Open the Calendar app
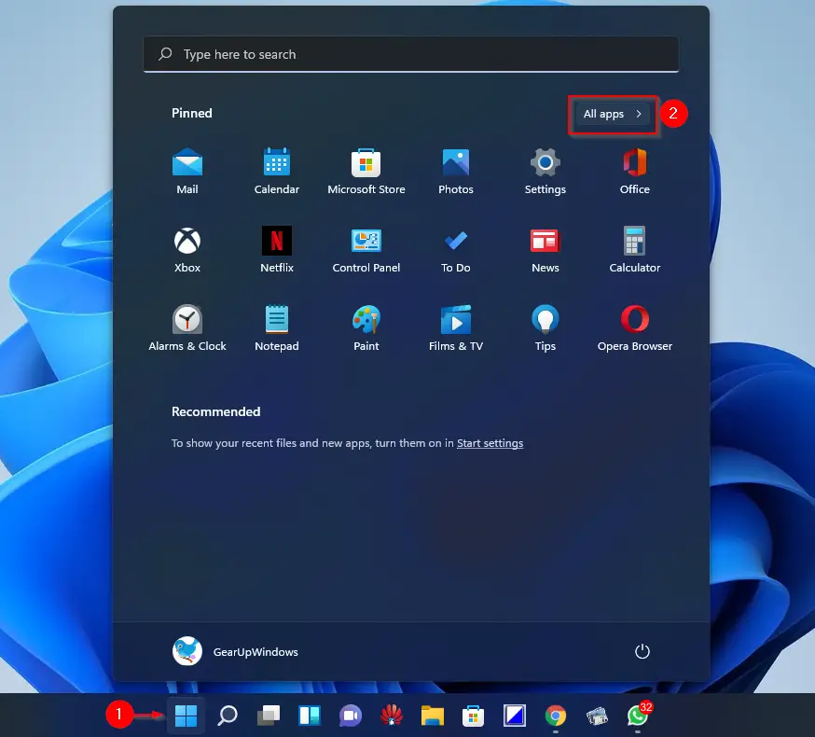Screen dimensions: 815x737 coord(277,172)
